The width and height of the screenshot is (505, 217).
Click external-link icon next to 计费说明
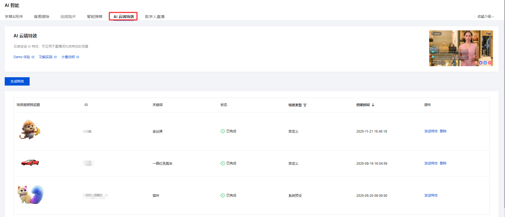pos(78,57)
